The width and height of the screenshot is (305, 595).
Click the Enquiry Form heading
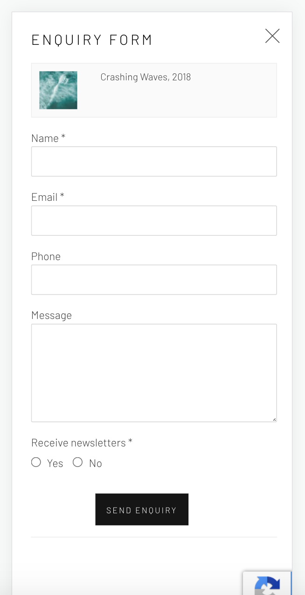pyautogui.click(x=92, y=40)
